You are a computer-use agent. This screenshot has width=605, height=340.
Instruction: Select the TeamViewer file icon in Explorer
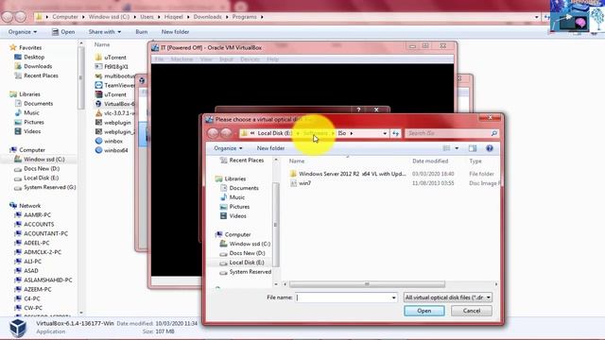(98, 85)
